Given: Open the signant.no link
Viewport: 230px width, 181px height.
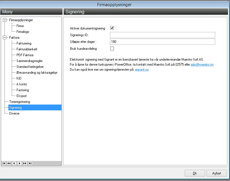Looking at the screenshot, I should [142, 70].
